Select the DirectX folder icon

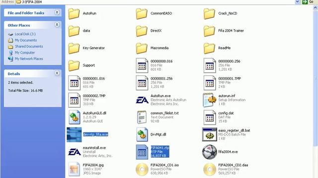pyautogui.click(x=142, y=31)
